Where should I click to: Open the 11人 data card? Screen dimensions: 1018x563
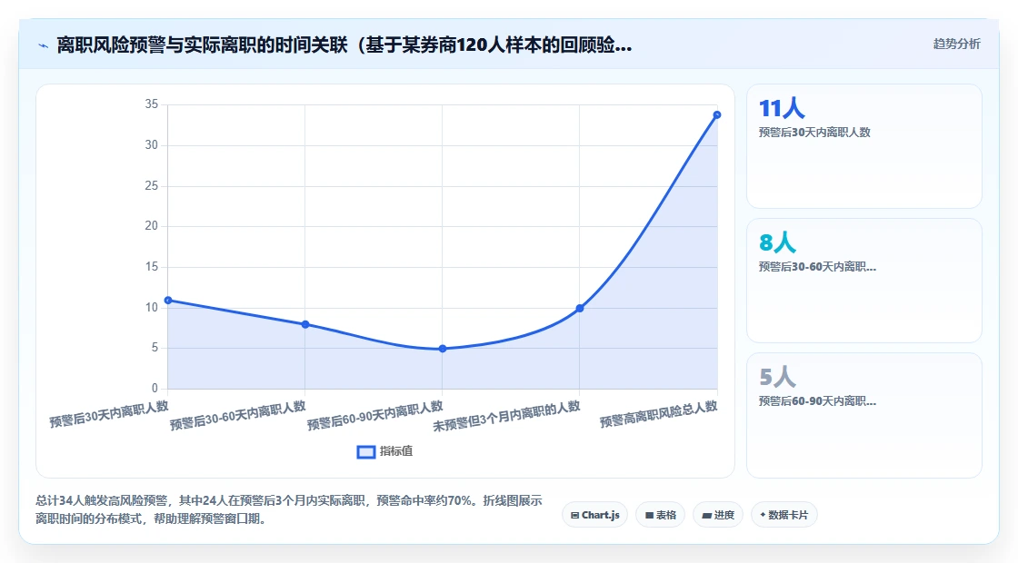pos(864,146)
